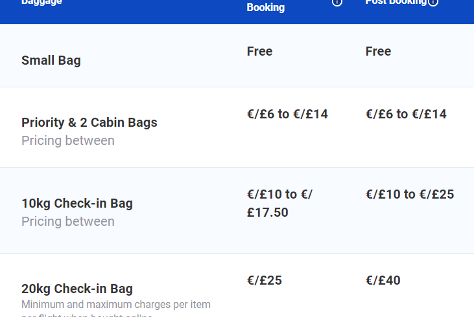The image size is (474, 317).
Task: Click the Free price in Booking column
Action: (x=259, y=51)
